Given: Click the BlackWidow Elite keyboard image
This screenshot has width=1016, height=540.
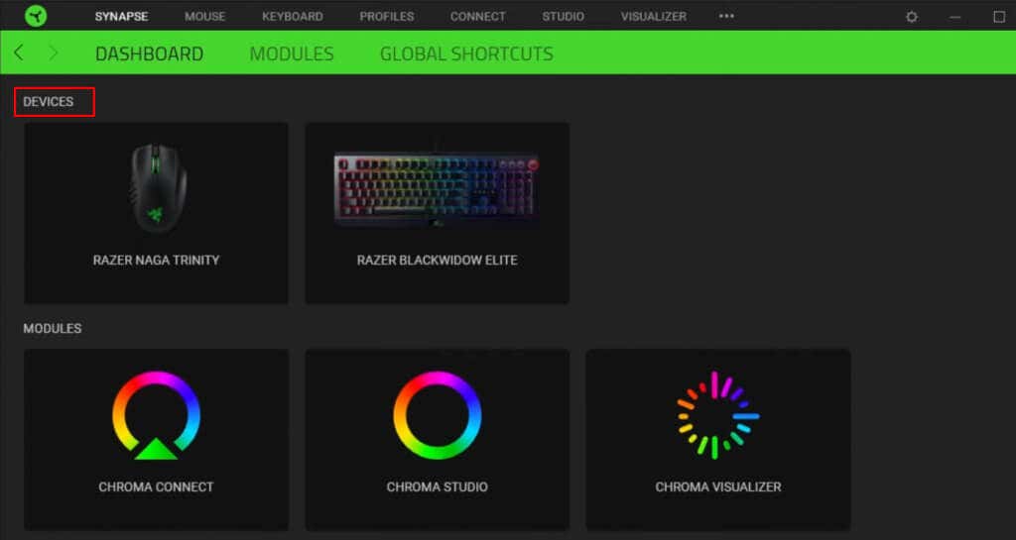Looking at the screenshot, I should 437,189.
